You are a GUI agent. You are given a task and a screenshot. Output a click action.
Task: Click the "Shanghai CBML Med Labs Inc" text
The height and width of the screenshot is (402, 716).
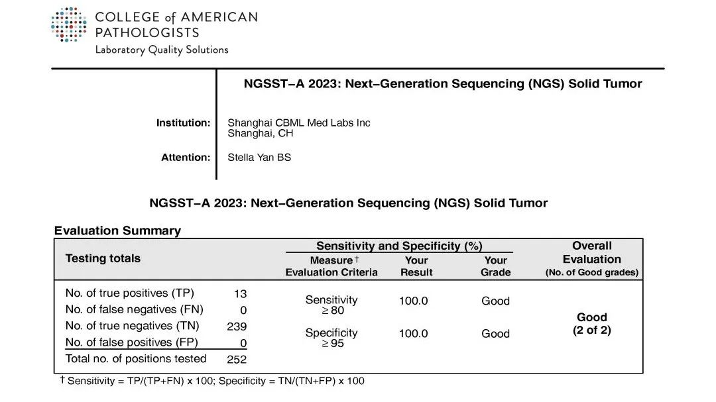298,123
